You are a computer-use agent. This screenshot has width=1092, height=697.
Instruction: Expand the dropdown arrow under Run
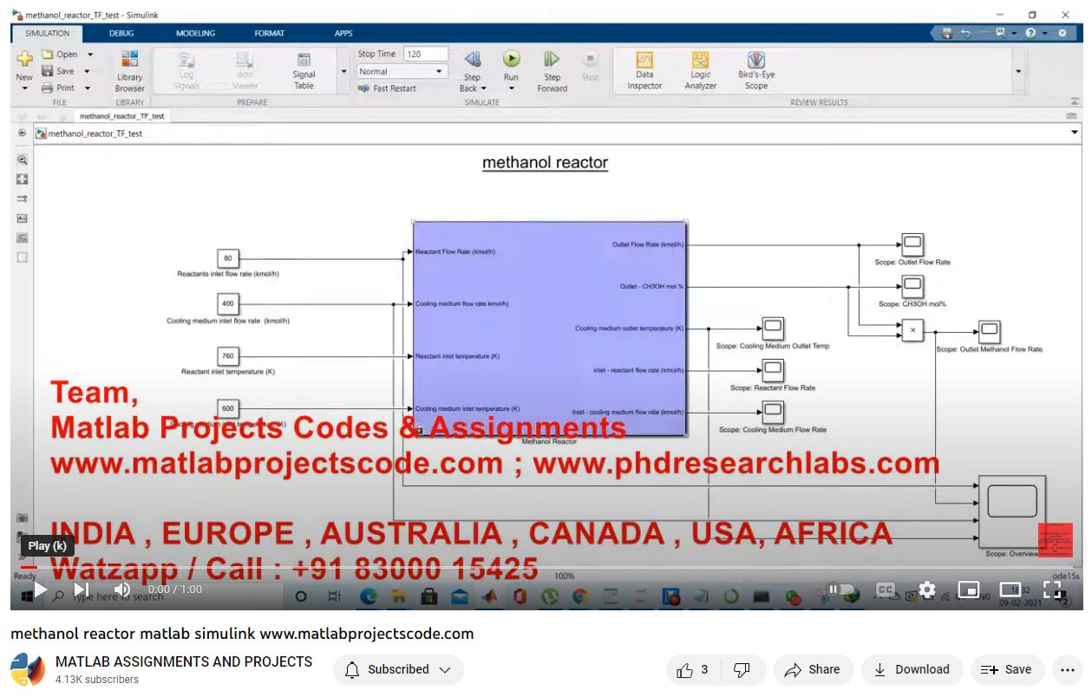click(x=512, y=88)
